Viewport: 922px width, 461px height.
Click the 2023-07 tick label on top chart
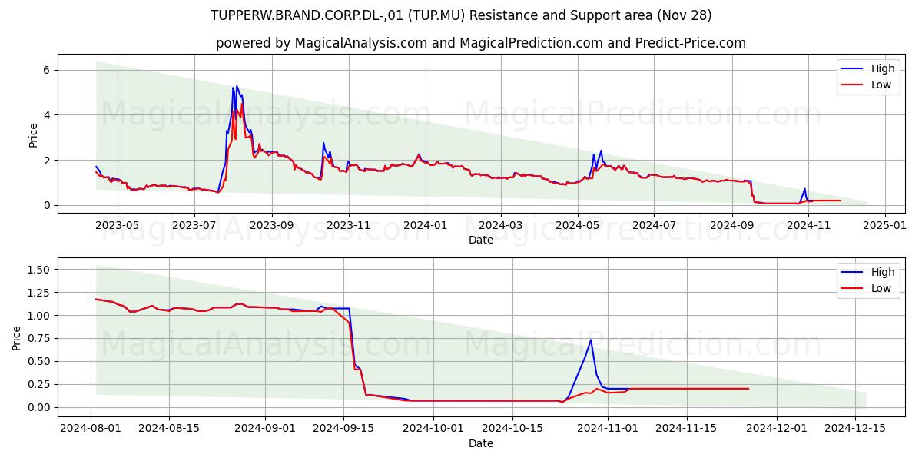click(194, 226)
